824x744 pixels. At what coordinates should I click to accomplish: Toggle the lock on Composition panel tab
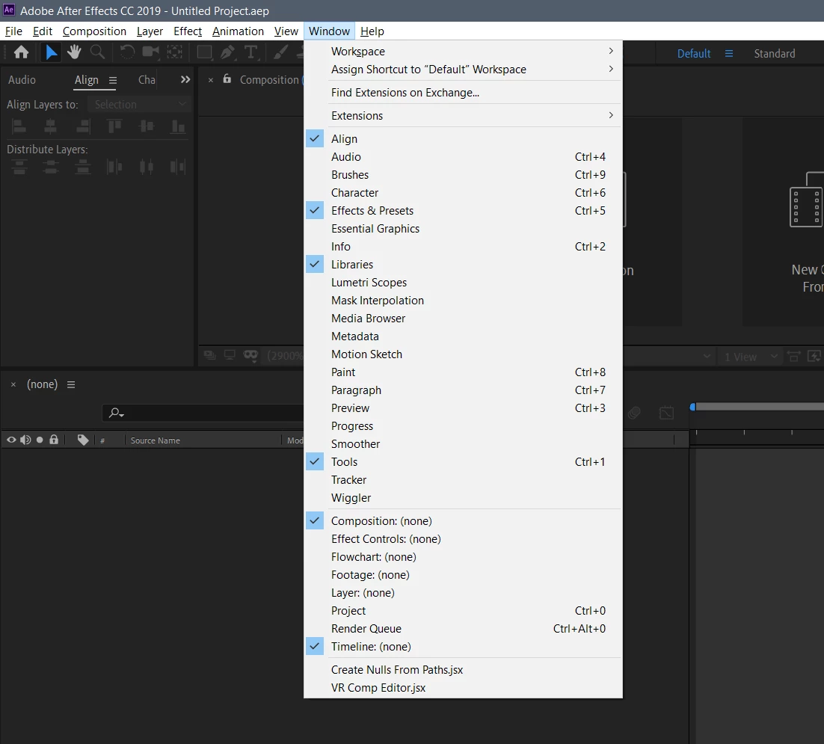pos(227,79)
